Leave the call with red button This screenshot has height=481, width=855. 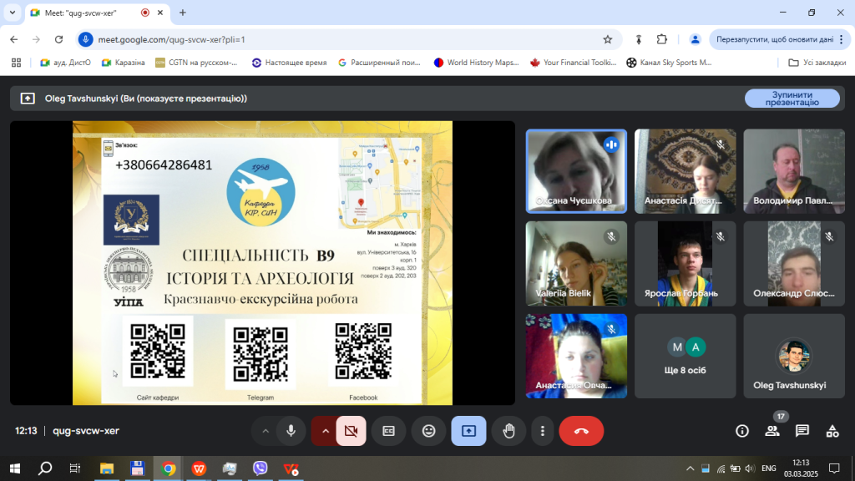(x=581, y=431)
